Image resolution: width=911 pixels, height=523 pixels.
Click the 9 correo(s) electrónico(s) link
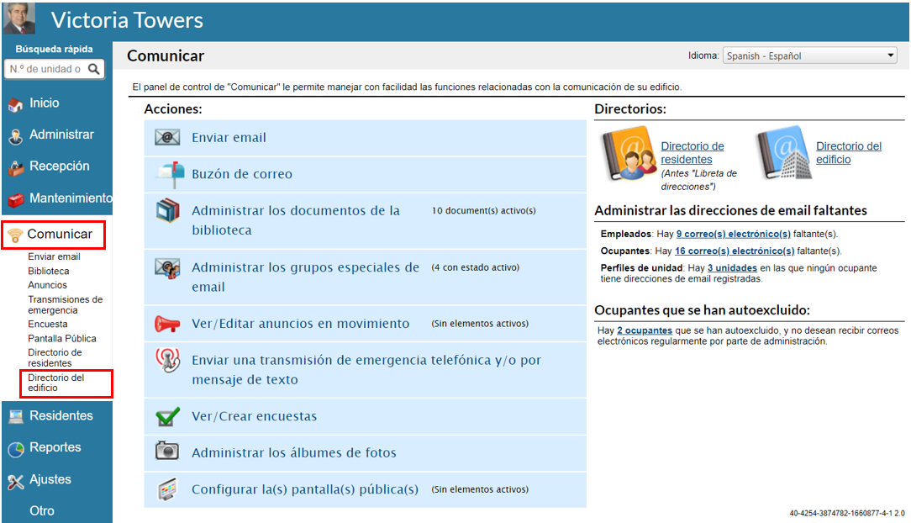tap(733, 234)
